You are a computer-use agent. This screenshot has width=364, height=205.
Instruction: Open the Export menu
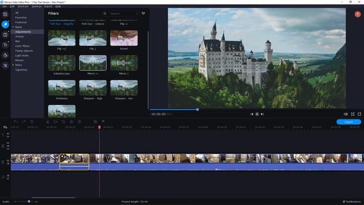[x=48, y=6]
